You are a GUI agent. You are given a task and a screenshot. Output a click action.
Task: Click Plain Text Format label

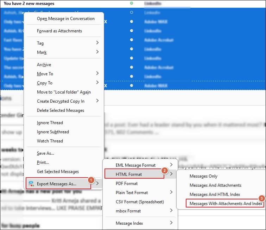click(x=132, y=193)
